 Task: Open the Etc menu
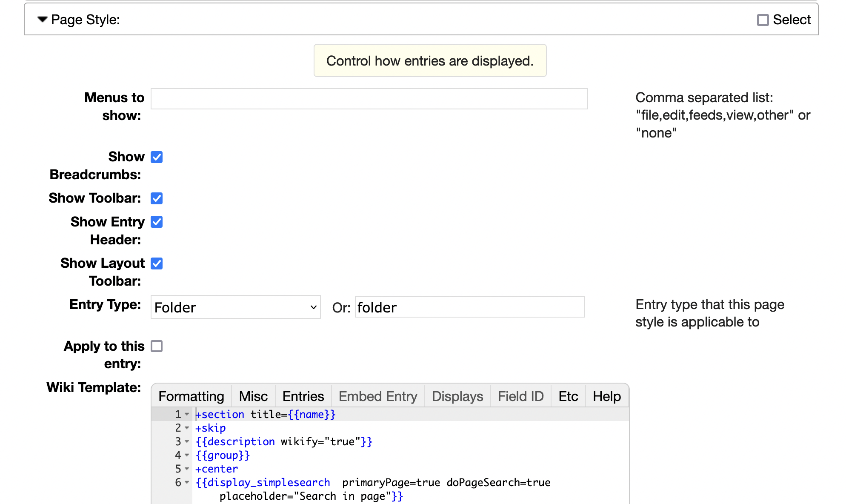click(568, 396)
